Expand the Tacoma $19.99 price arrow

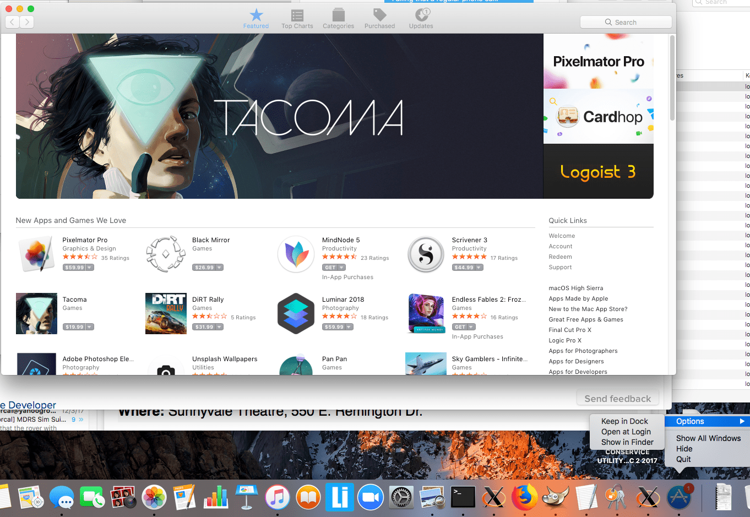click(x=90, y=327)
